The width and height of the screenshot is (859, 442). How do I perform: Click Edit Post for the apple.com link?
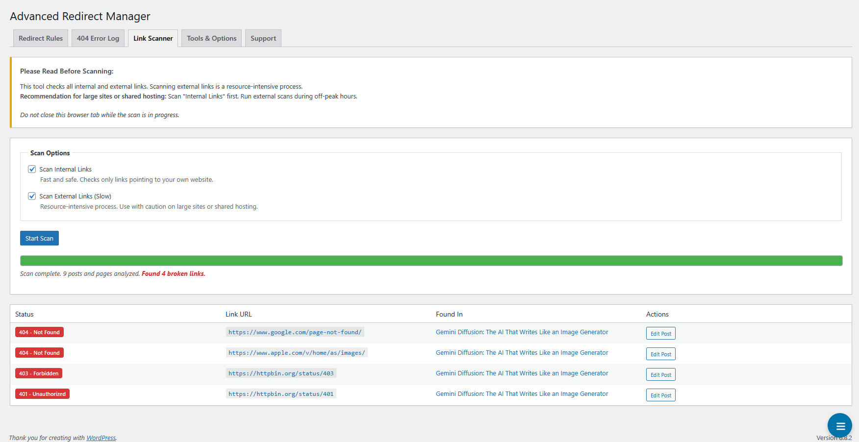coord(660,354)
